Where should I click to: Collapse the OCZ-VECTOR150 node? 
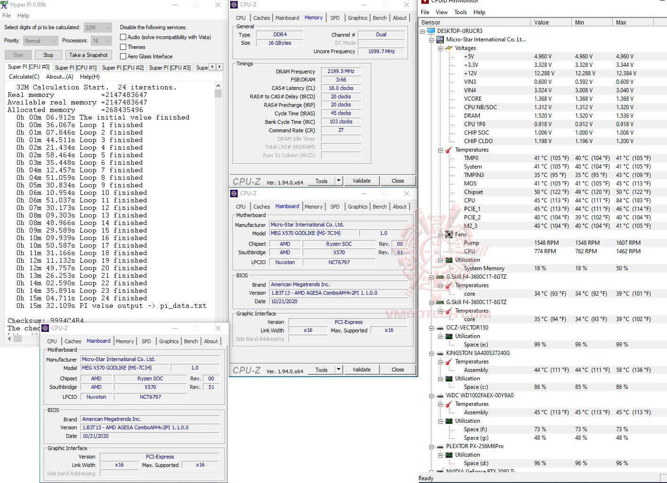tap(431, 328)
